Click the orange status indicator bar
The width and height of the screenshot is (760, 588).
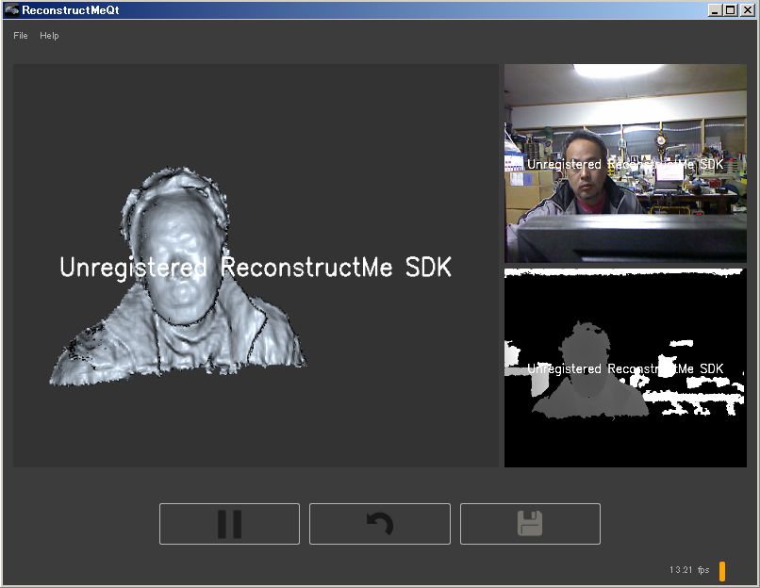(x=722, y=571)
